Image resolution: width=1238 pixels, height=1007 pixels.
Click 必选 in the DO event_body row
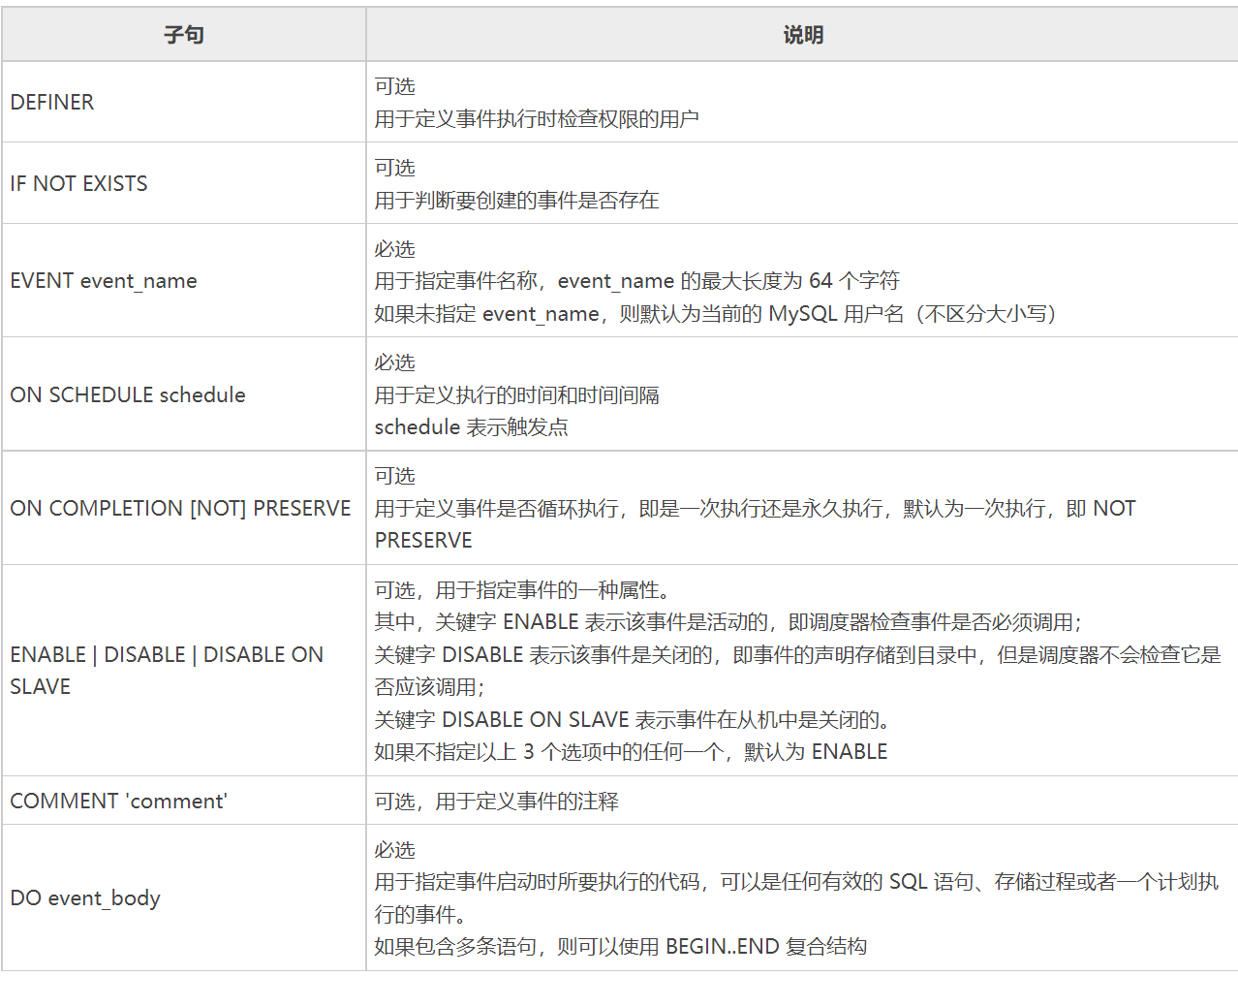pos(394,850)
